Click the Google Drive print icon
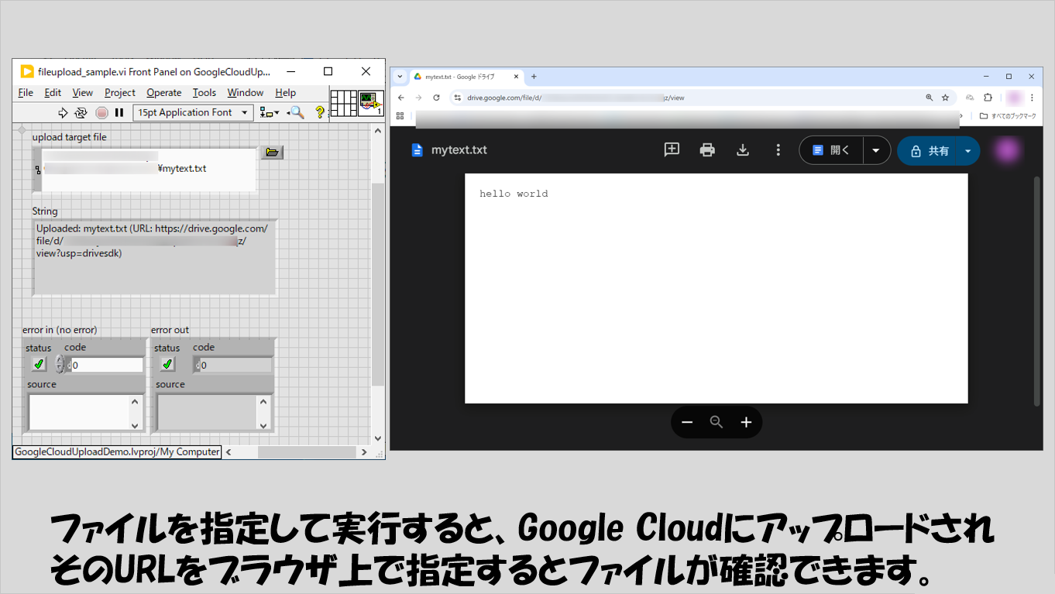The image size is (1055, 594). point(707,150)
